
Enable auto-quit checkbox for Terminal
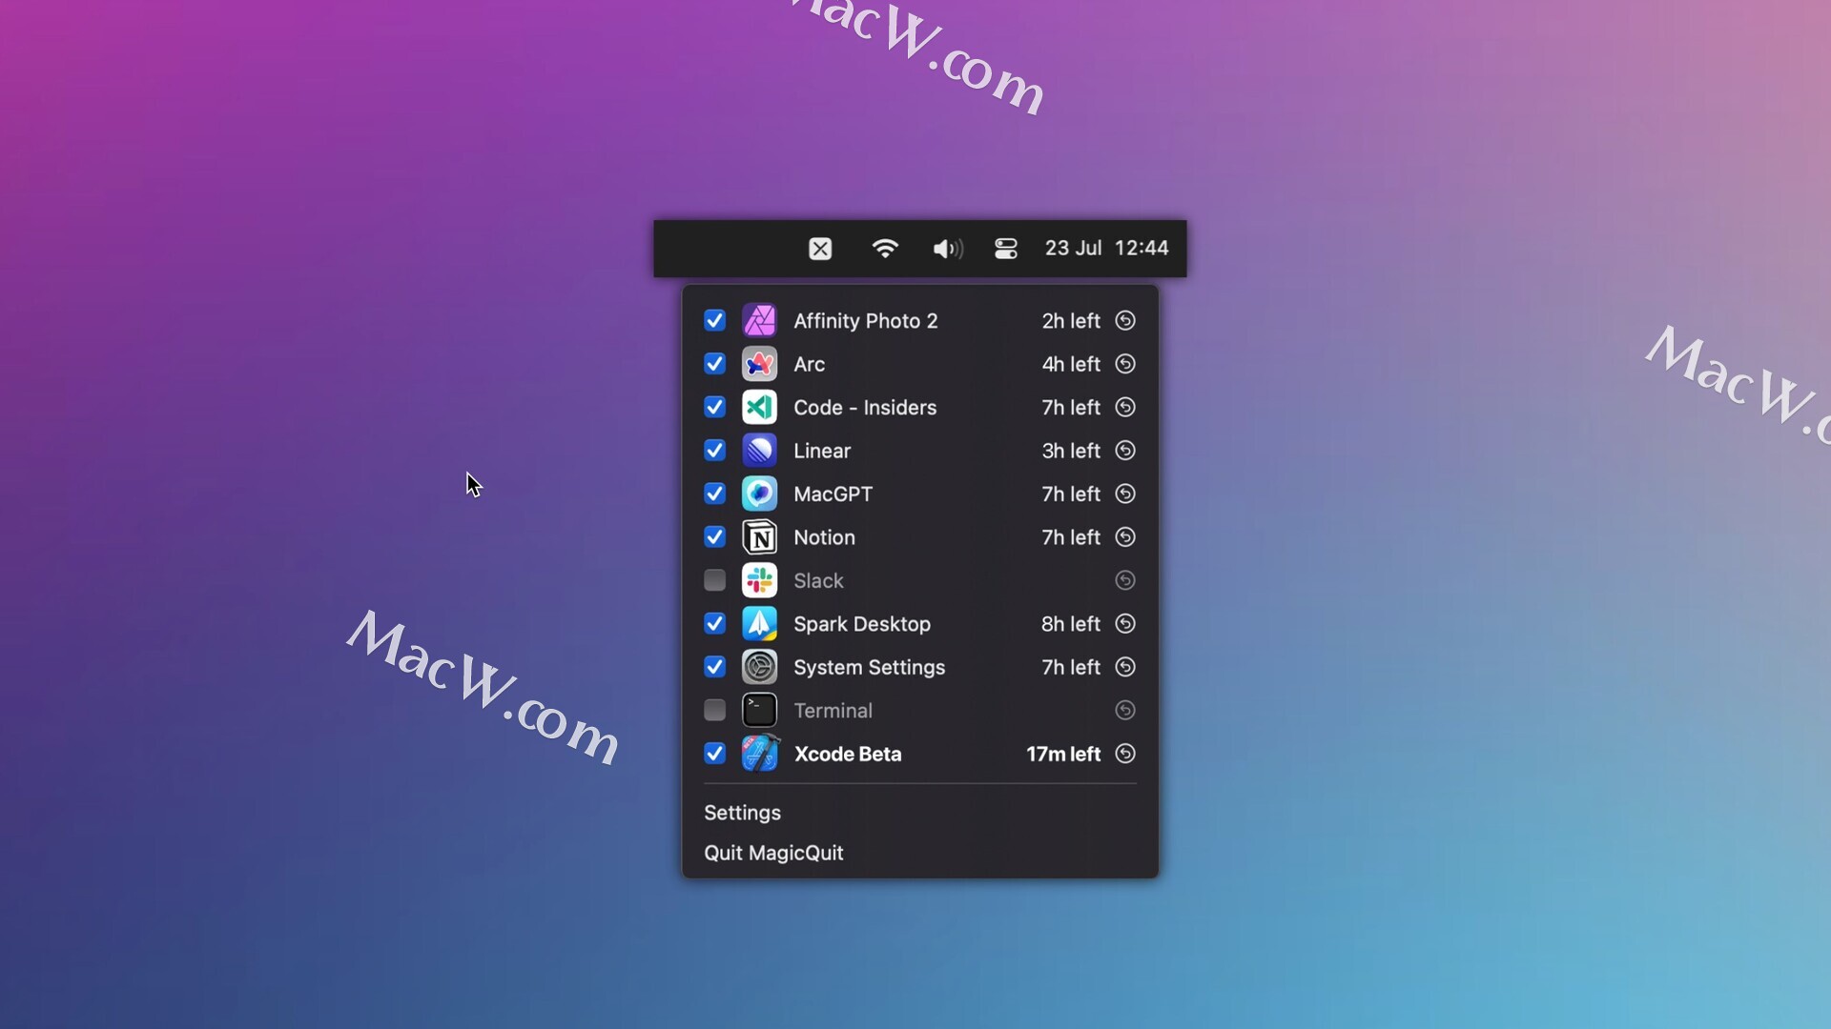pyautogui.click(x=714, y=711)
